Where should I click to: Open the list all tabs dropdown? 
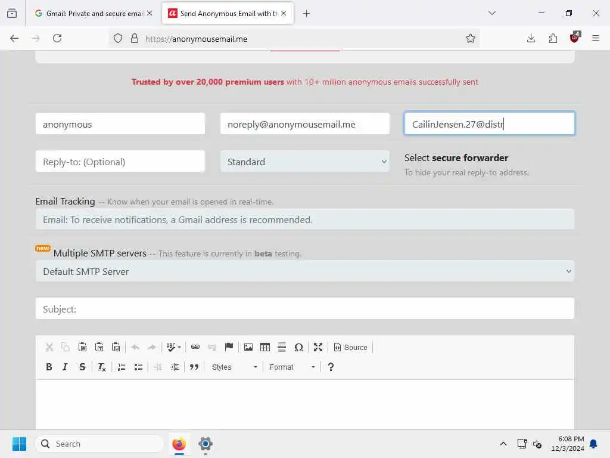coord(492,13)
